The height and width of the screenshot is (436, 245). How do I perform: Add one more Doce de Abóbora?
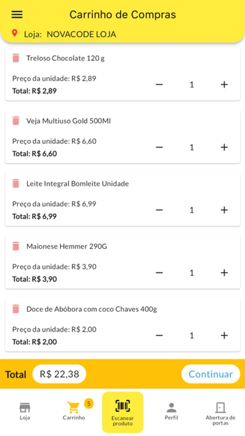coord(224,335)
